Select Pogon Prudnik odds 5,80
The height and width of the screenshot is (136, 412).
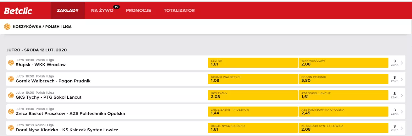click(x=343, y=79)
